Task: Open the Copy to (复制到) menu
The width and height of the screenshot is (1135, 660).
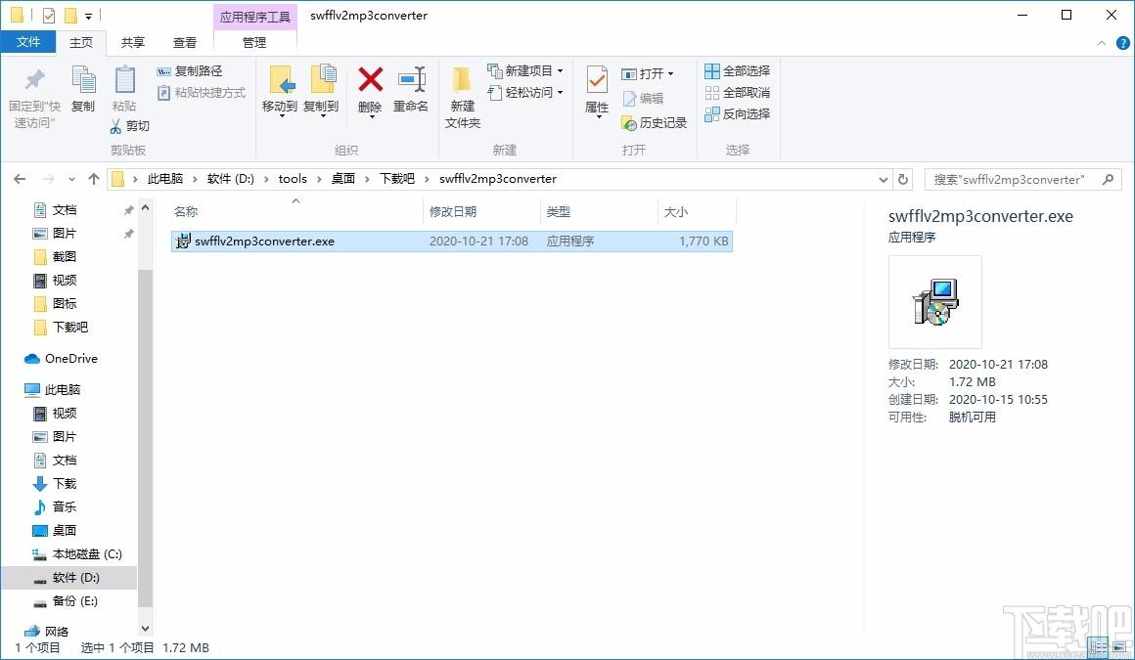Action: point(321,90)
